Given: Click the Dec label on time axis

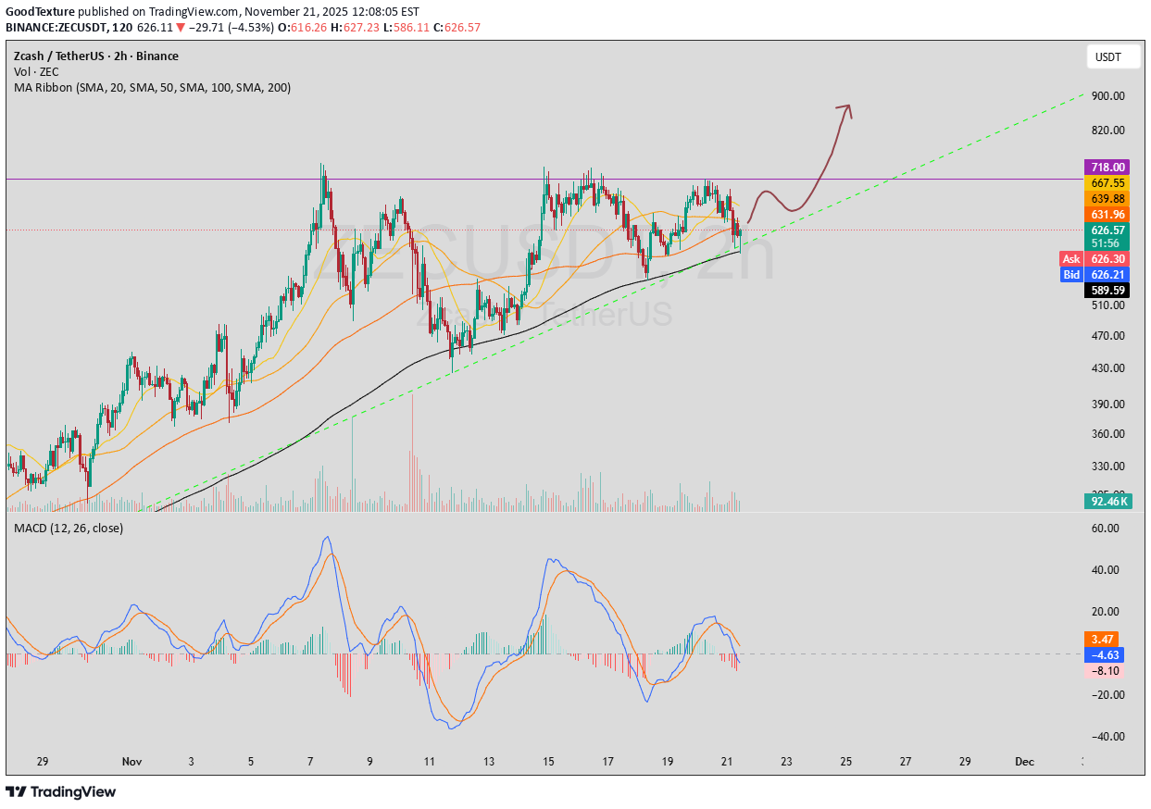Looking at the screenshot, I should coord(1023,762).
